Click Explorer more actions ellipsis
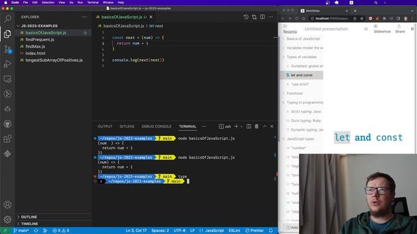The width and height of the screenshot is (417, 234). (84, 17)
